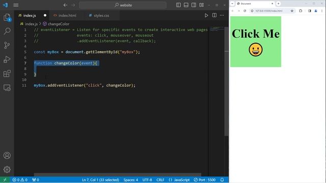Toggle the bottom panel layout
This screenshot has width=326, height=183.
(x=186, y=5)
